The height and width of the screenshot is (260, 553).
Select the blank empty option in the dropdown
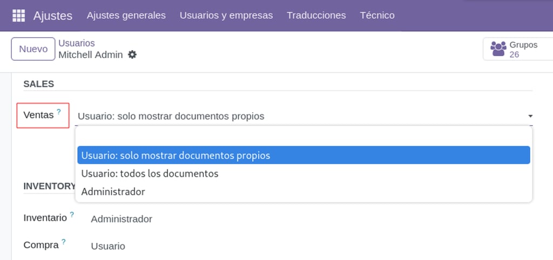point(304,137)
